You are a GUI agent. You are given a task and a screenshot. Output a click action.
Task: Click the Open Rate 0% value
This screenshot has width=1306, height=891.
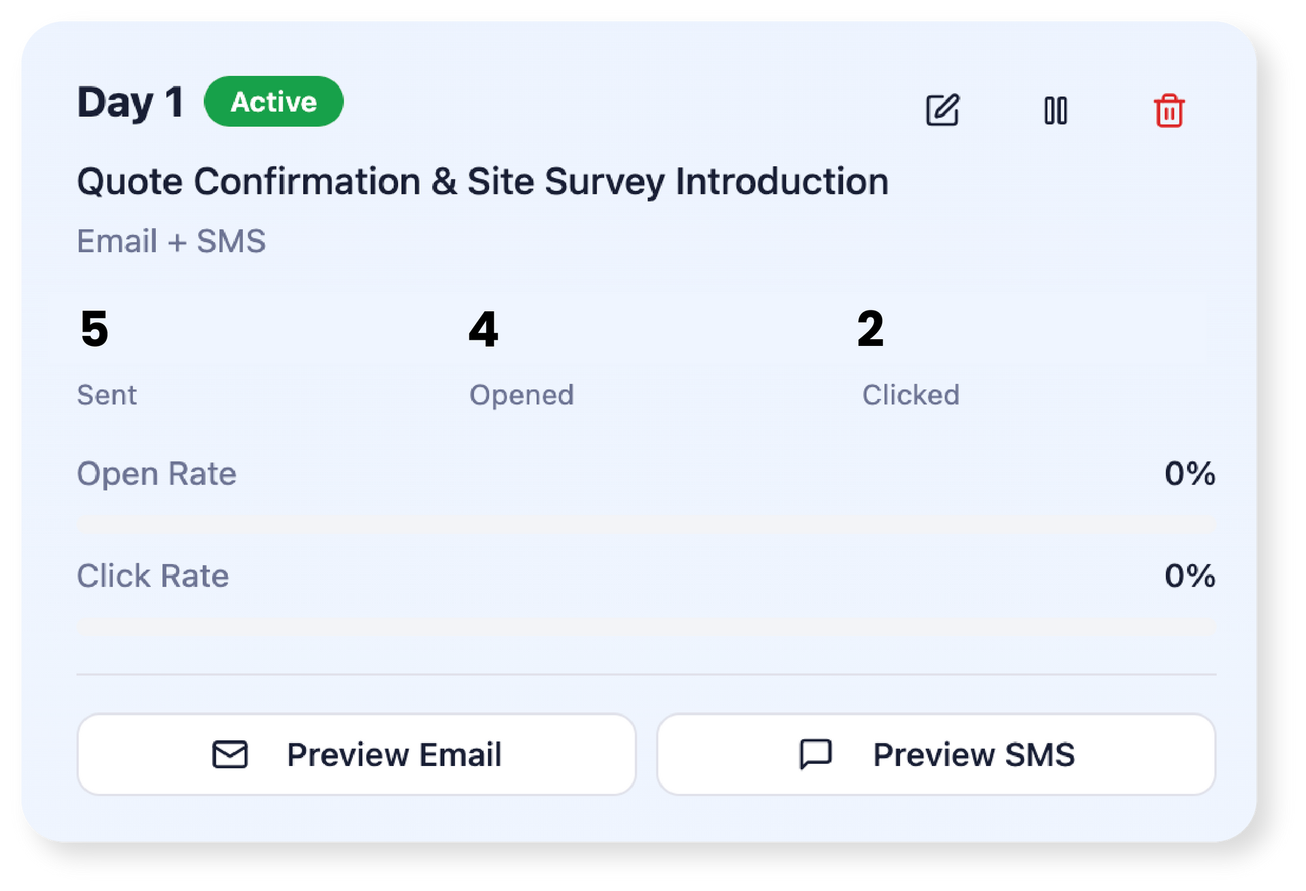[1189, 474]
